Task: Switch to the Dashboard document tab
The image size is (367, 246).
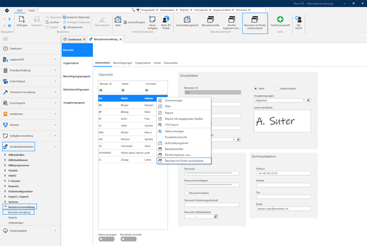Action: [x=74, y=39]
